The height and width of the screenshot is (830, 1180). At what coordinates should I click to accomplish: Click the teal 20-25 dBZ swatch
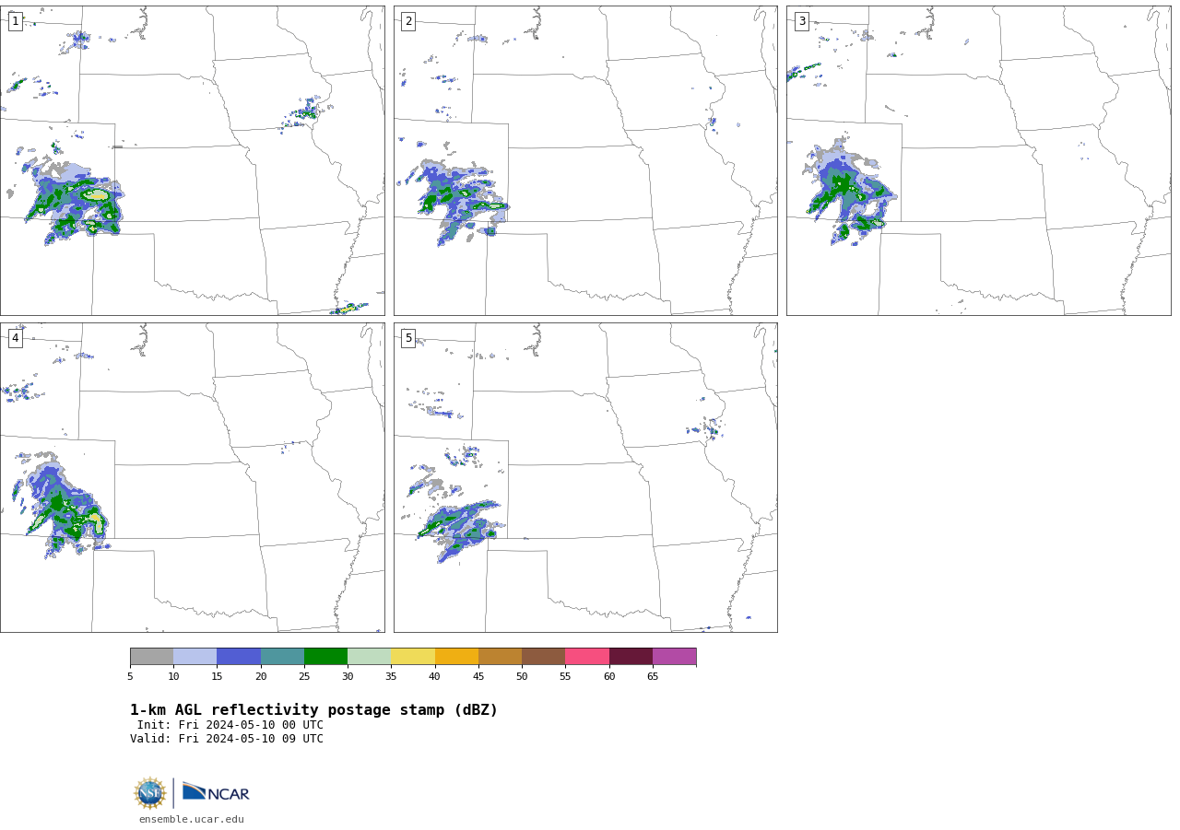tap(282, 657)
